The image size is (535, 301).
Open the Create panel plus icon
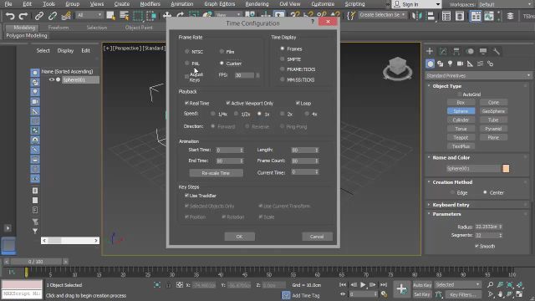430,51
